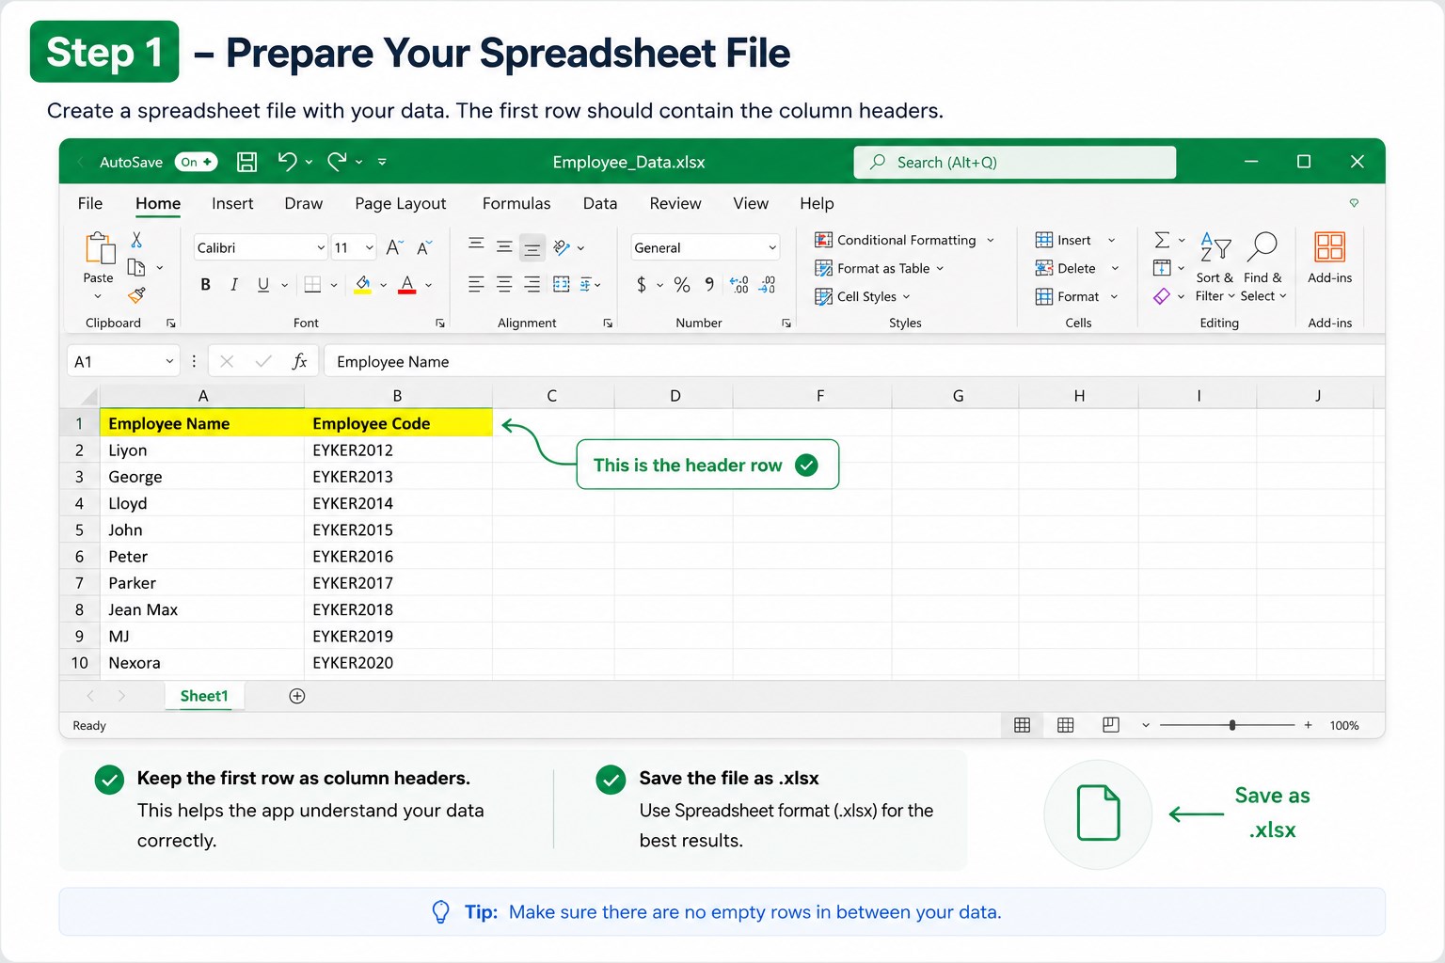Click the AutoSum sigma icon

click(x=1163, y=240)
